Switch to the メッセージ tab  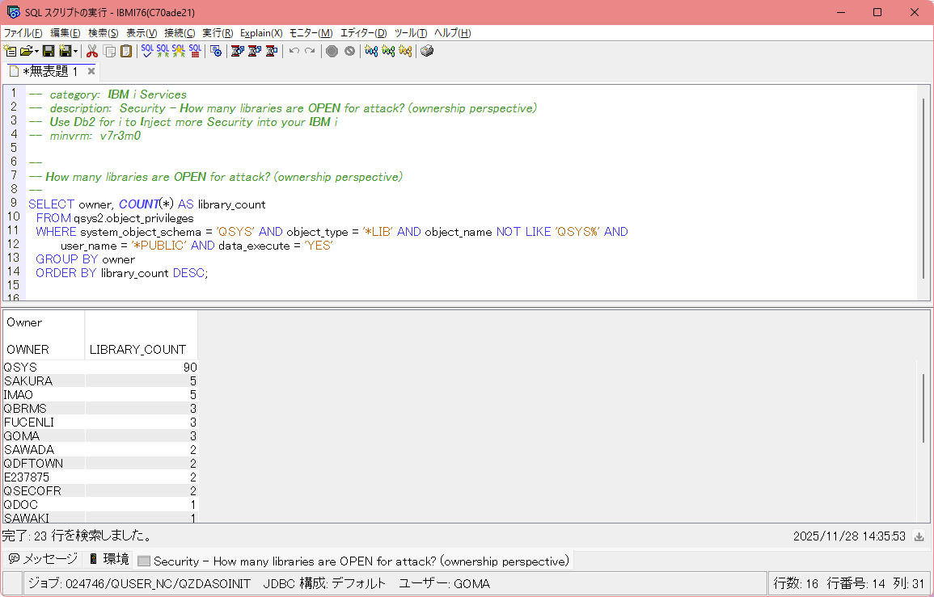pos(43,559)
